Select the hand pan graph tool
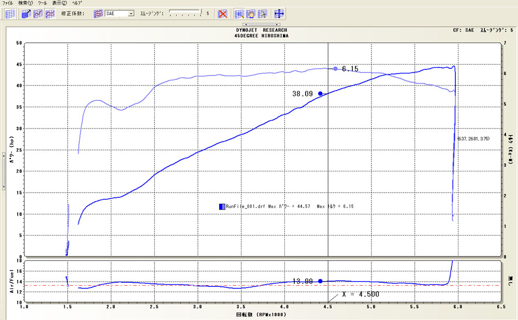This screenshot has height=320, width=518. coord(251,14)
